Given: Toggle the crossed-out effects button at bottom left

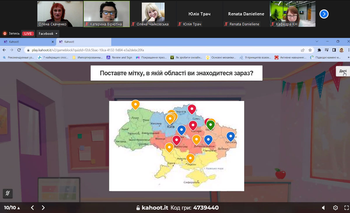Looking at the screenshot, I should (x=8, y=193).
